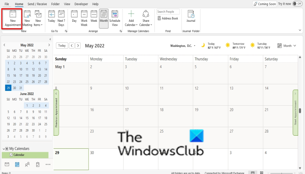The height and width of the screenshot is (174, 305).
Task: Go to next month in mini calendar
Action: (49, 45)
